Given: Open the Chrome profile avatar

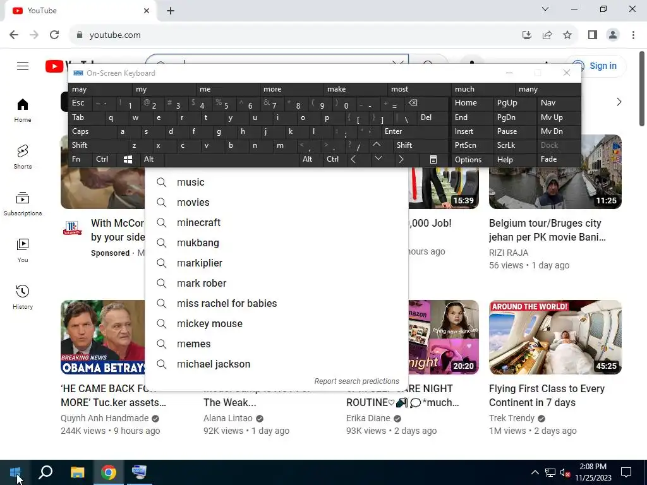Looking at the screenshot, I should pyautogui.click(x=613, y=35).
